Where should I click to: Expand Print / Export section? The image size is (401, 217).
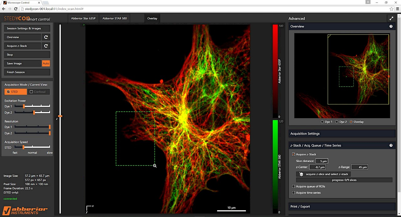pos(342,207)
